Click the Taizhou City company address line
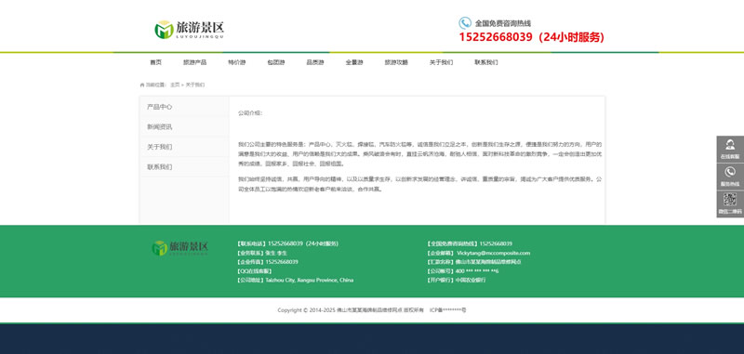Image resolution: width=744 pixels, height=354 pixels. pyautogui.click(x=295, y=280)
